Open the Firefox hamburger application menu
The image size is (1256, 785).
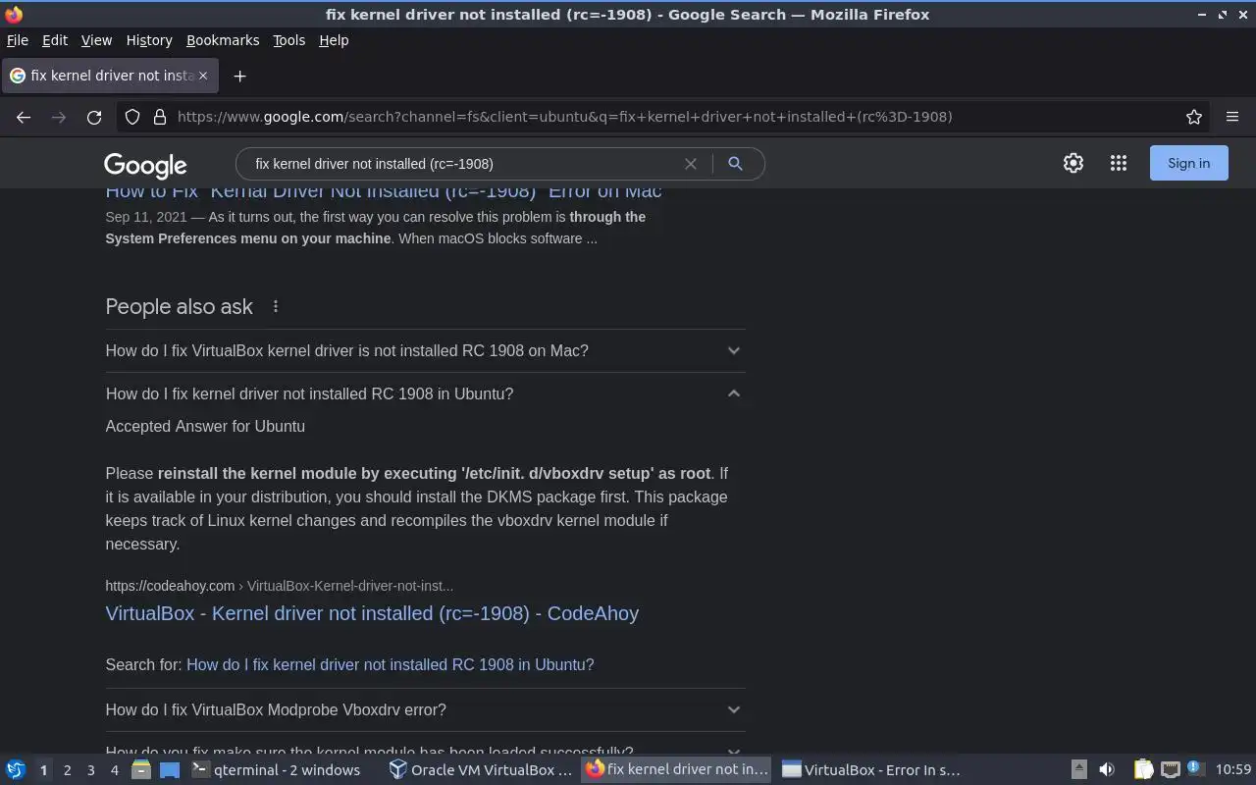pyautogui.click(x=1232, y=117)
